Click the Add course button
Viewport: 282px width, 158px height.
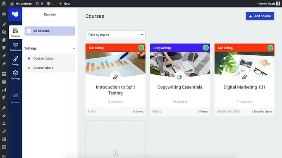[x=260, y=16]
